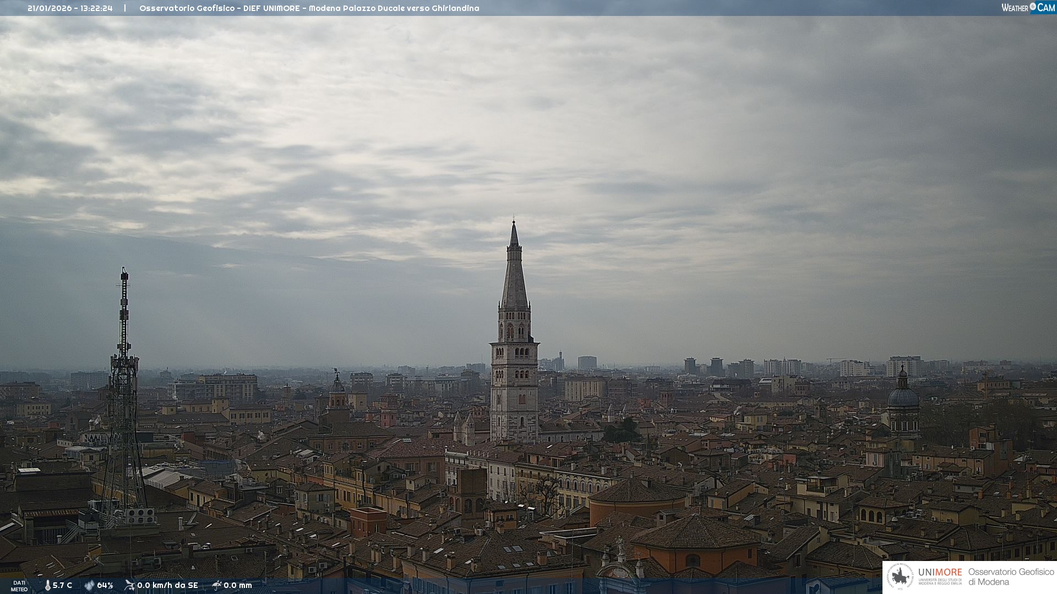1057x594 pixels.
Task: Select the 0.0 km/h da SE wind reading
Action: click(167, 586)
